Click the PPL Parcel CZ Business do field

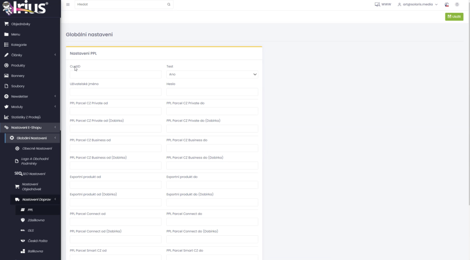(x=212, y=148)
